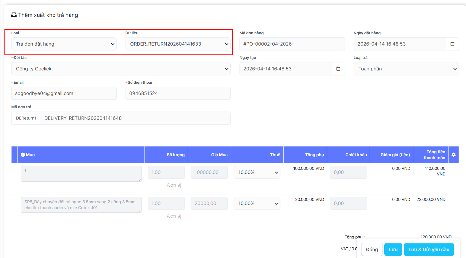Focus the Số điện thoại field
The image size is (466, 258).
click(178, 93)
